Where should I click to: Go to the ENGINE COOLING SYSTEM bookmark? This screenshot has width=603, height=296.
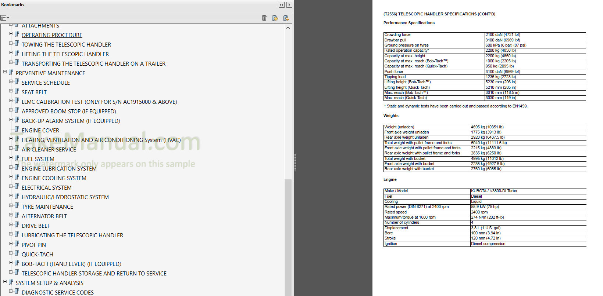click(x=54, y=178)
